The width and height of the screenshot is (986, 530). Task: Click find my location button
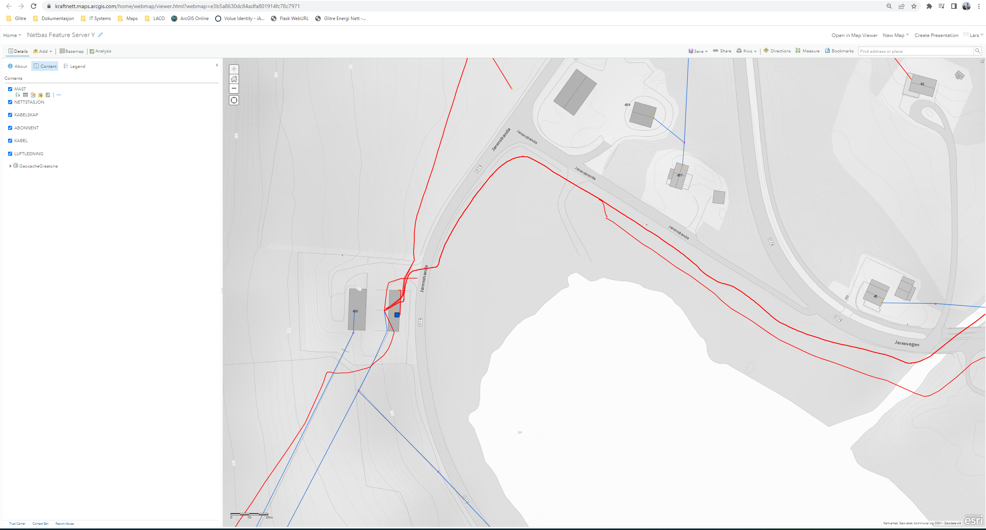(x=234, y=101)
